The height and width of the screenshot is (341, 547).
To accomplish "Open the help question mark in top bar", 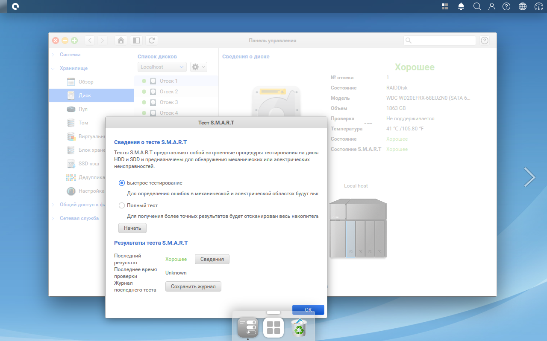I will click(506, 6).
